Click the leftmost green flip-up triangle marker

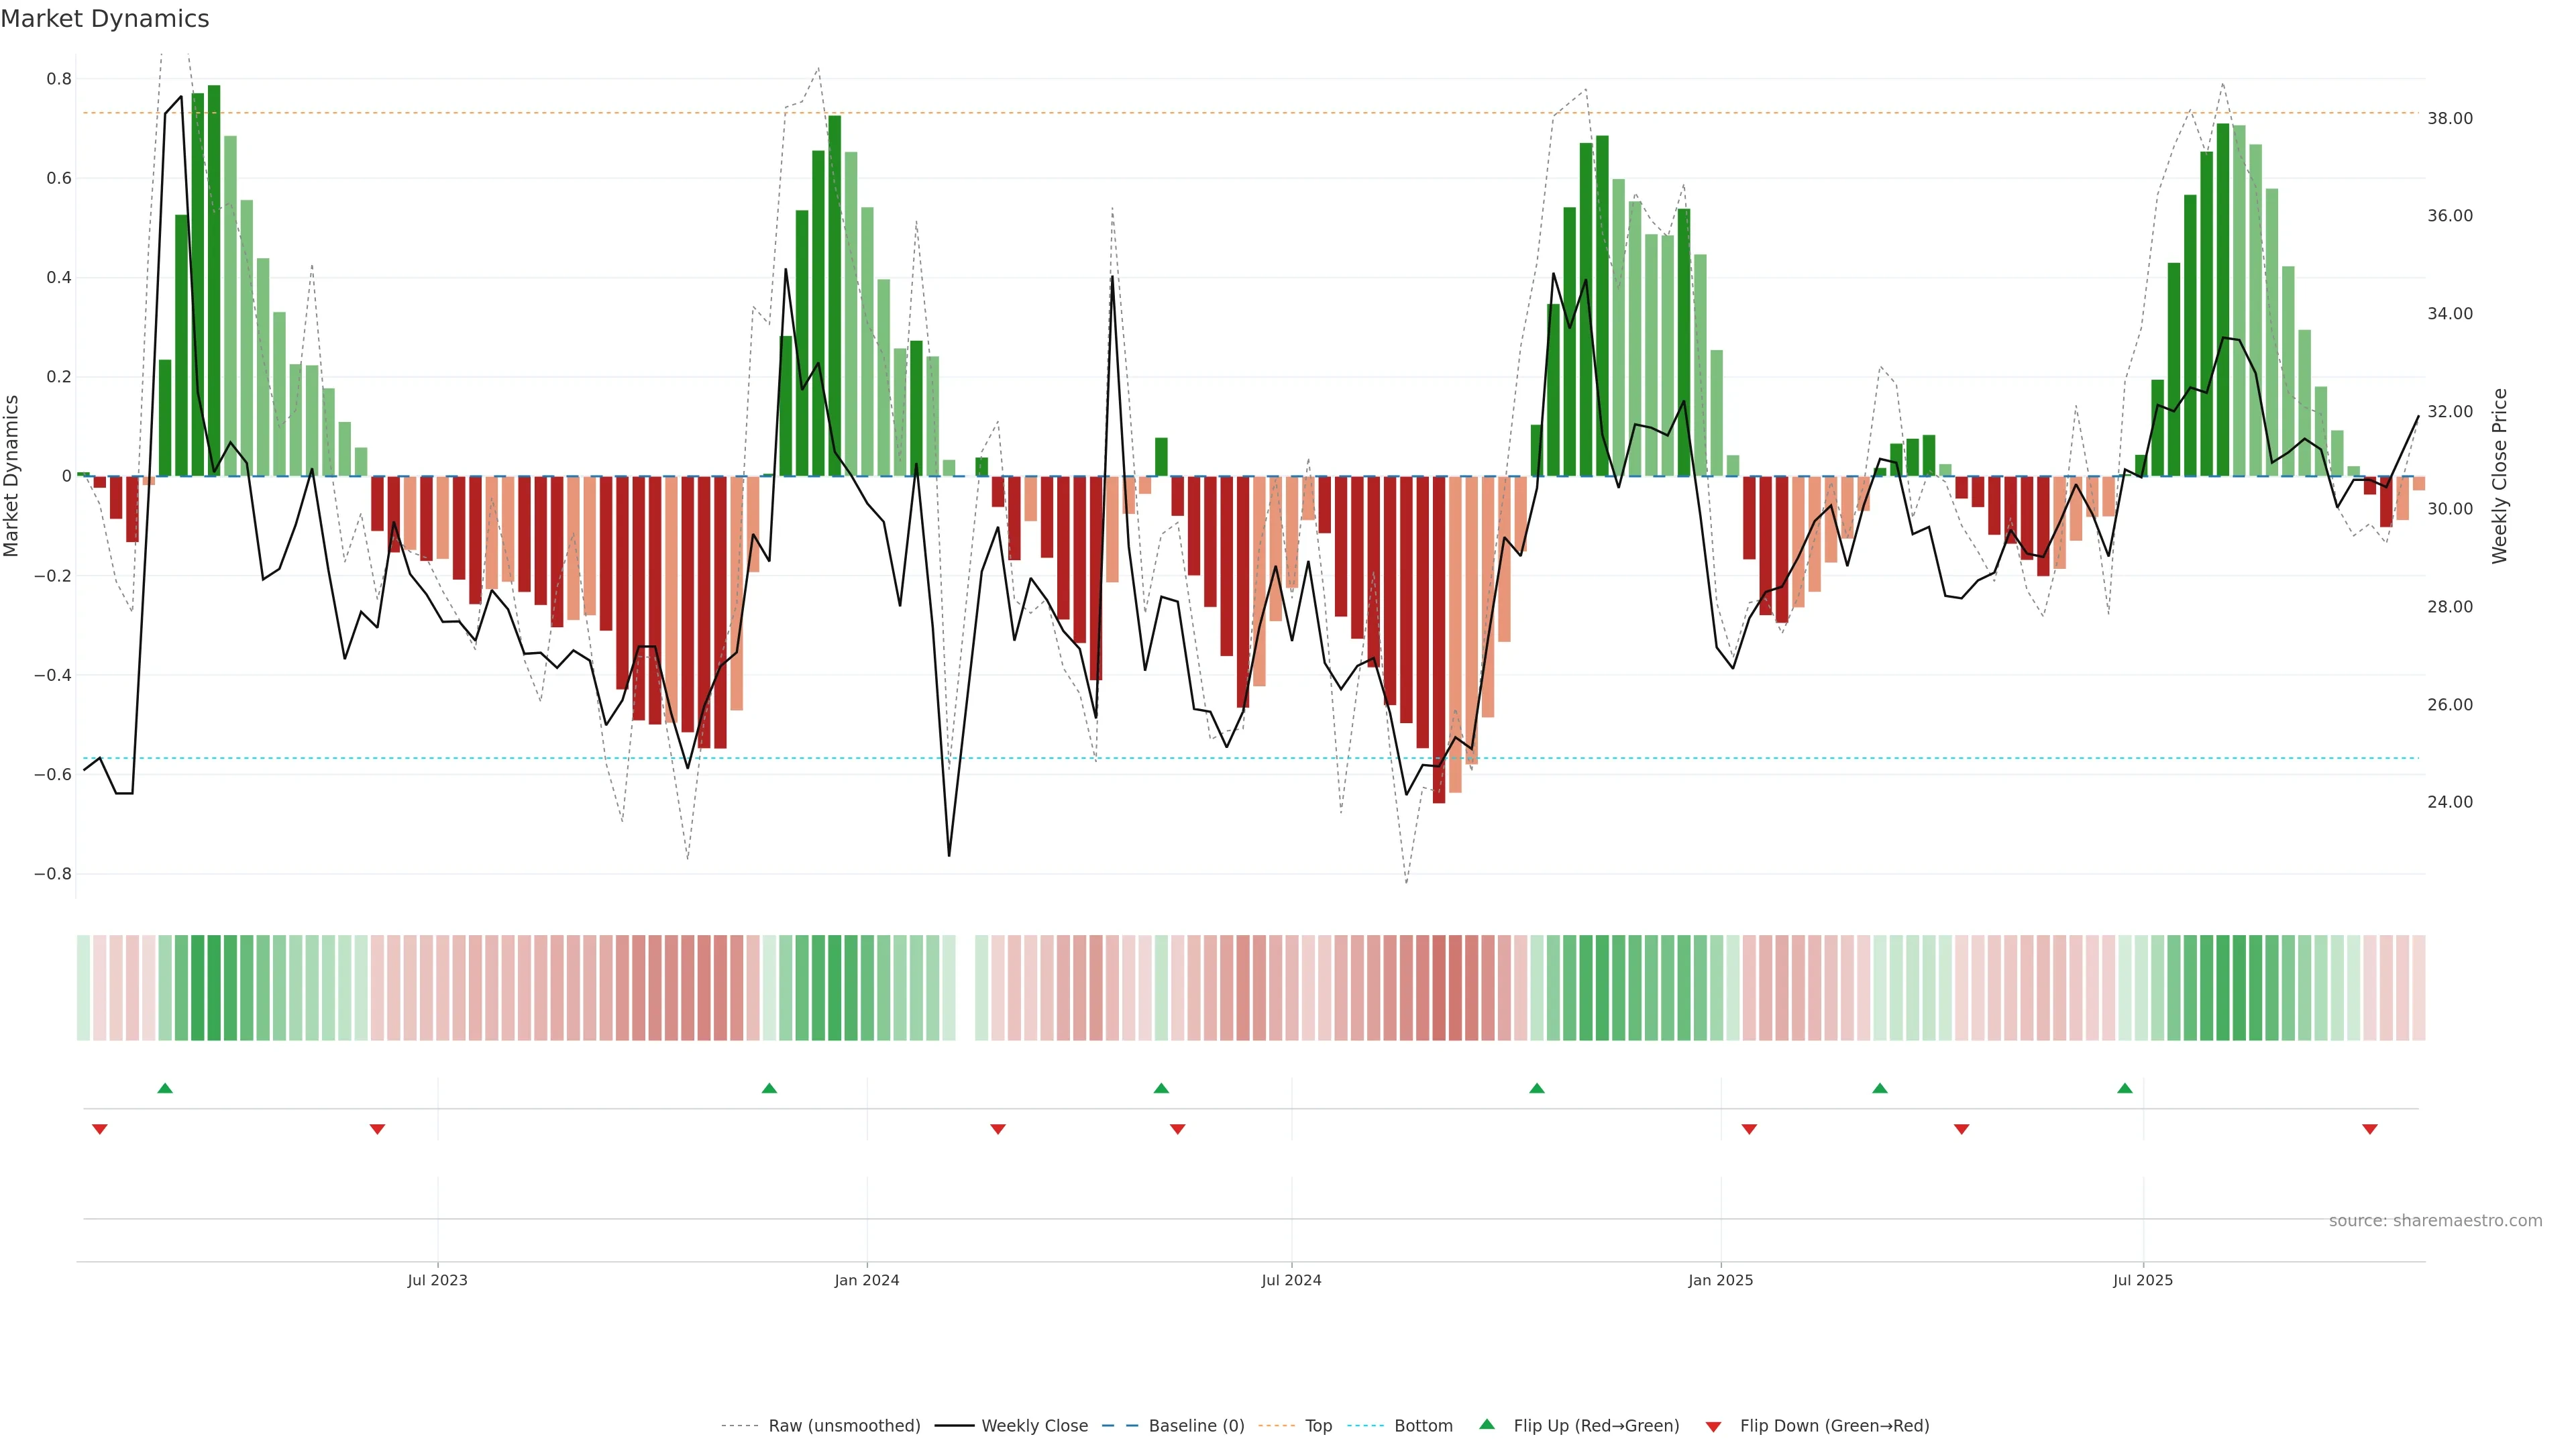[x=165, y=1088]
